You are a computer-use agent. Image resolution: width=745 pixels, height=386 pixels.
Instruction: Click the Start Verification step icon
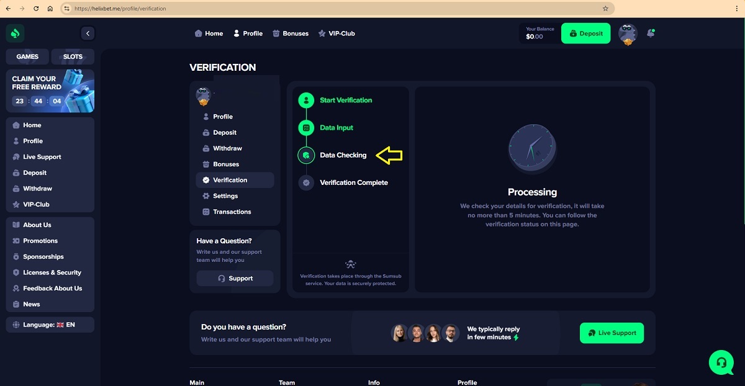(306, 101)
